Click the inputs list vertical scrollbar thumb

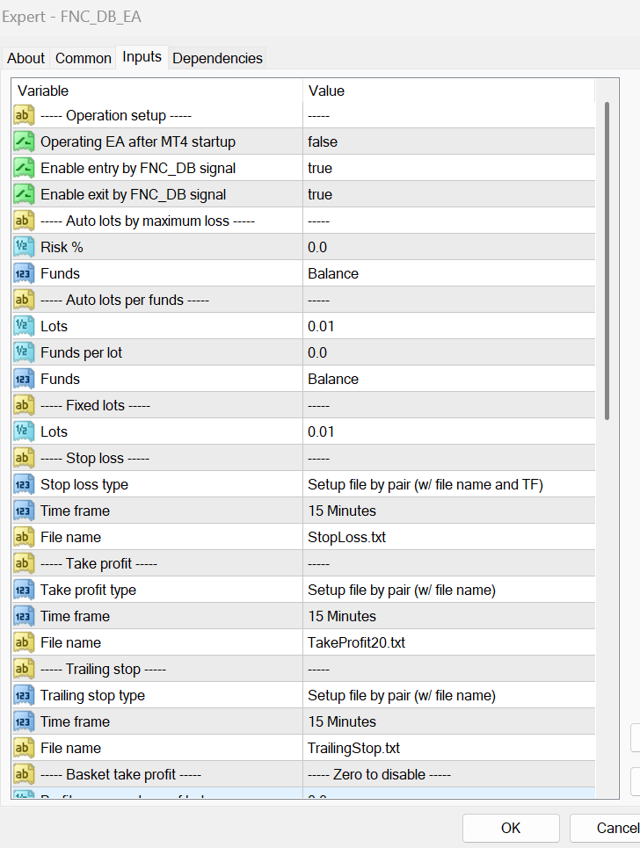[607, 261]
